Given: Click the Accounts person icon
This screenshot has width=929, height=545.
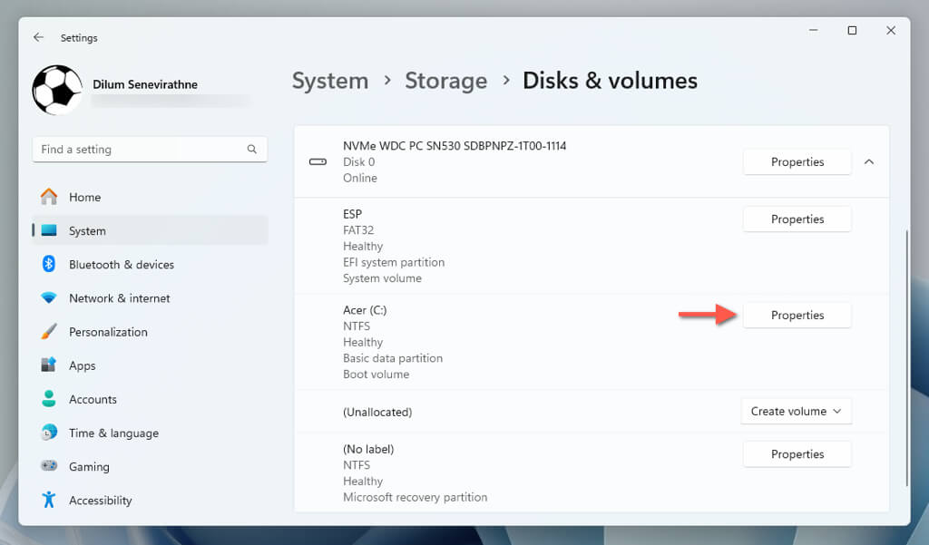Looking at the screenshot, I should point(49,399).
